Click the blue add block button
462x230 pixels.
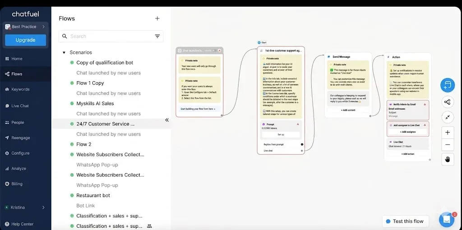tap(448, 85)
